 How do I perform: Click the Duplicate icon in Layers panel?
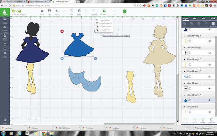coord(211,121)
